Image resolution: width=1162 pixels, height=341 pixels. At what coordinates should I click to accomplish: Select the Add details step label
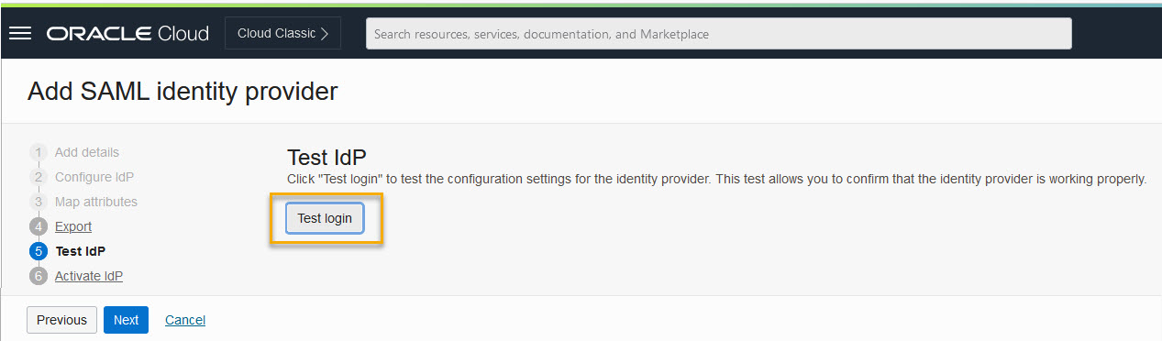[87, 152]
